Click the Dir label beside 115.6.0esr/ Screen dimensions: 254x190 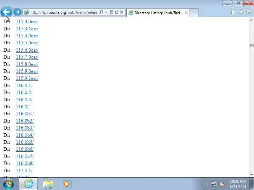pos(7,50)
